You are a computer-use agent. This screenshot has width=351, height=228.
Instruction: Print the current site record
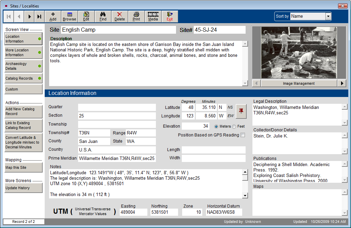136,16
